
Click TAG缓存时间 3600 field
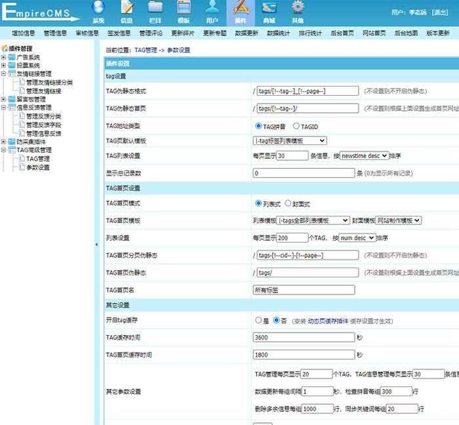304,337
